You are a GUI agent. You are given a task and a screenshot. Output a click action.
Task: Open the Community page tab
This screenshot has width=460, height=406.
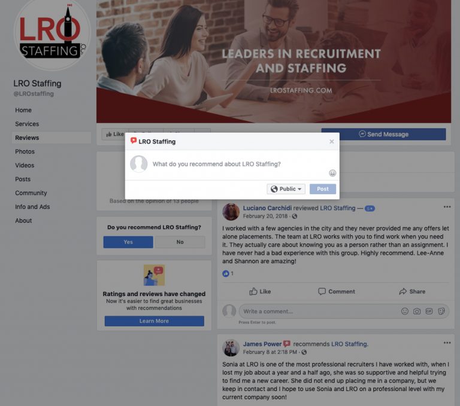[x=31, y=193]
